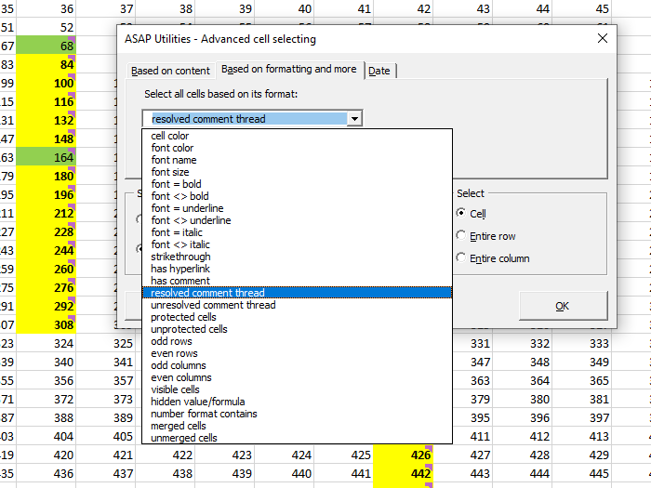Screen dimensions: 651x488
Task: Click yellow cell with bold 100
Action: pyautogui.click(x=46, y=83)
